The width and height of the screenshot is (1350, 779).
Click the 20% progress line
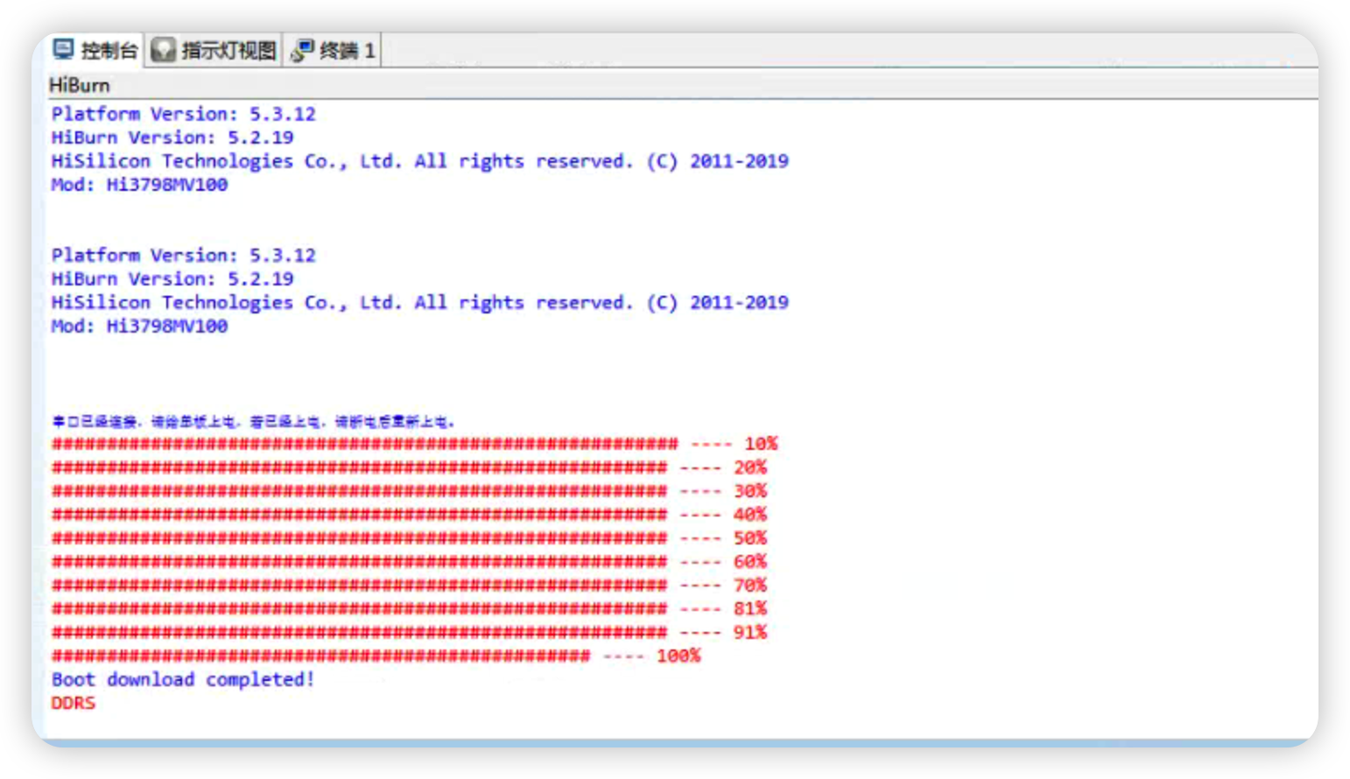tap(409, 467)
